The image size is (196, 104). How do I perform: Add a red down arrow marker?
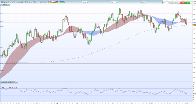coord(40,2)
